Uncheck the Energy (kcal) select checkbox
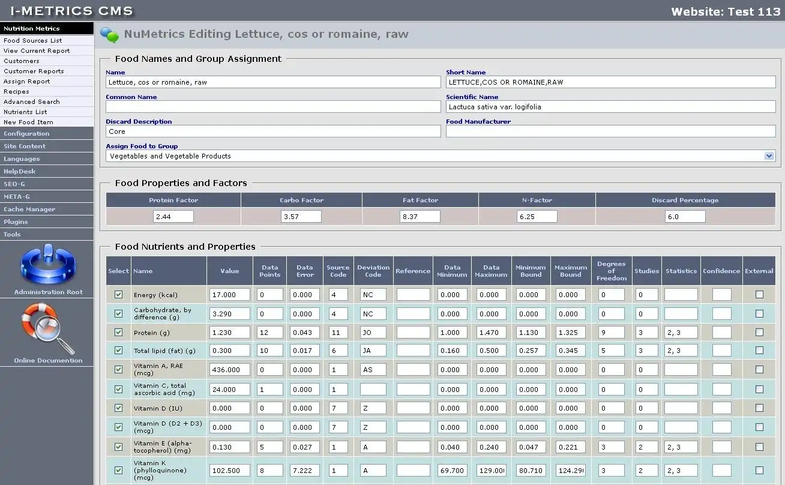Screen dimensions: 785x485 [x=118, y=295]
